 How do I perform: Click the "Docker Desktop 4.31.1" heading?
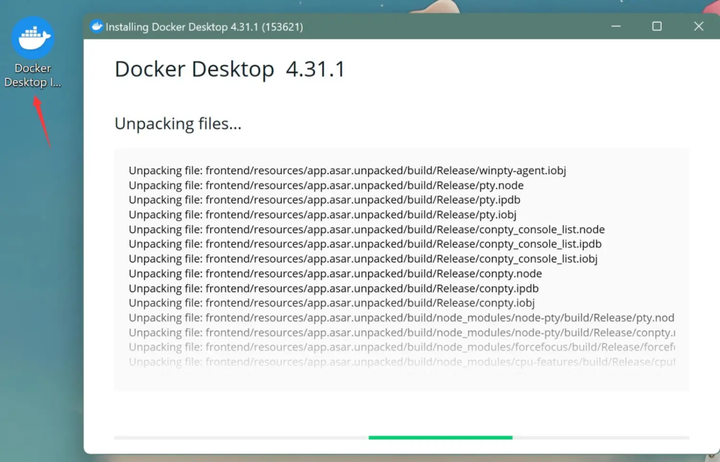click(230, 70)
